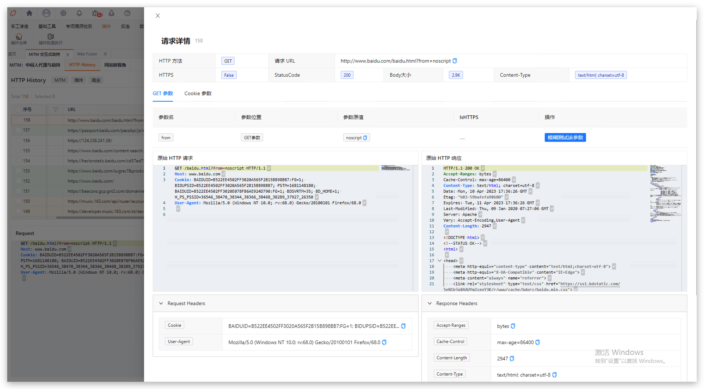This screenshot has width=704, height=389.
Task: Fold the head tag in response code
Action: (x=439, y=261)
